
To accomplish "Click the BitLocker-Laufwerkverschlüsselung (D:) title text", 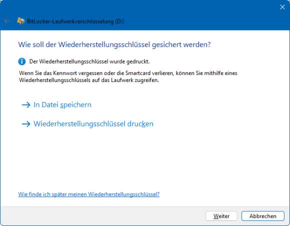I will 75,21.
